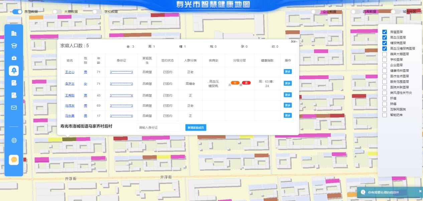Tick the 医院关联图层 checkbox

point(384,87)
